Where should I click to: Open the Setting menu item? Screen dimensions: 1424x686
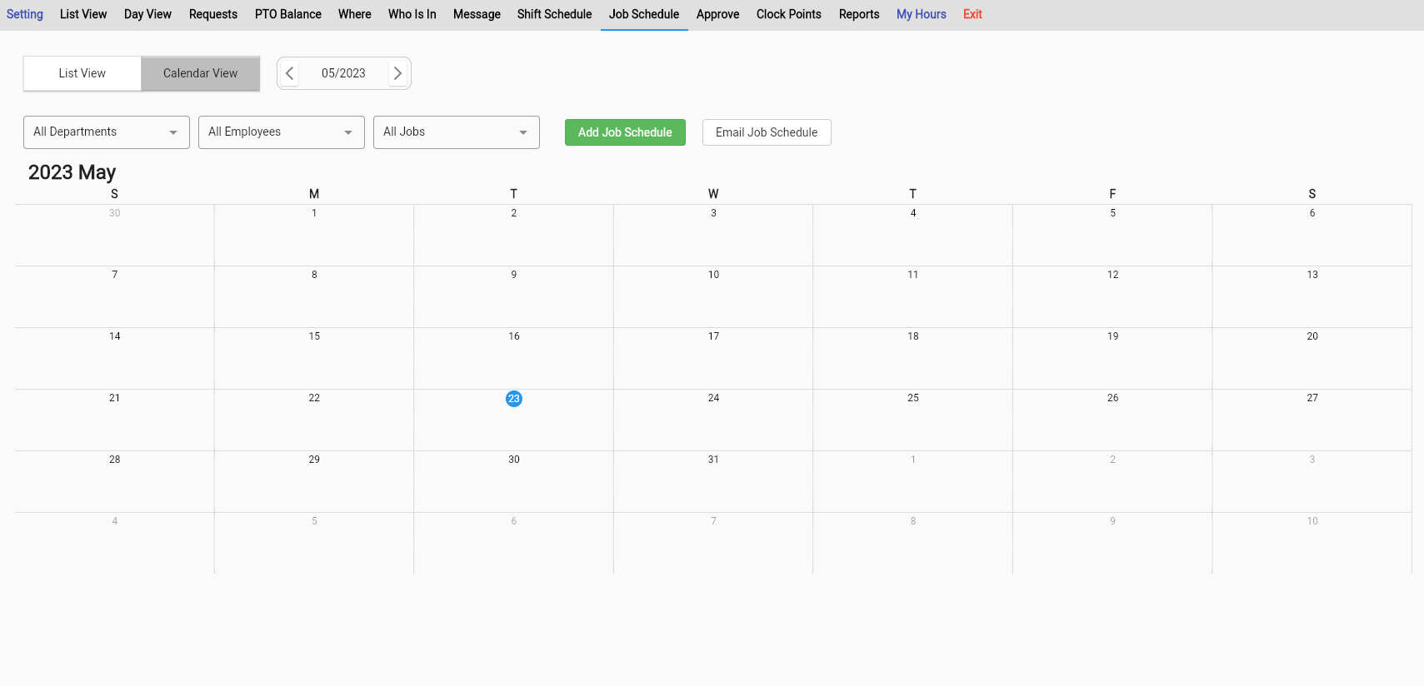[x=25, y=14]
